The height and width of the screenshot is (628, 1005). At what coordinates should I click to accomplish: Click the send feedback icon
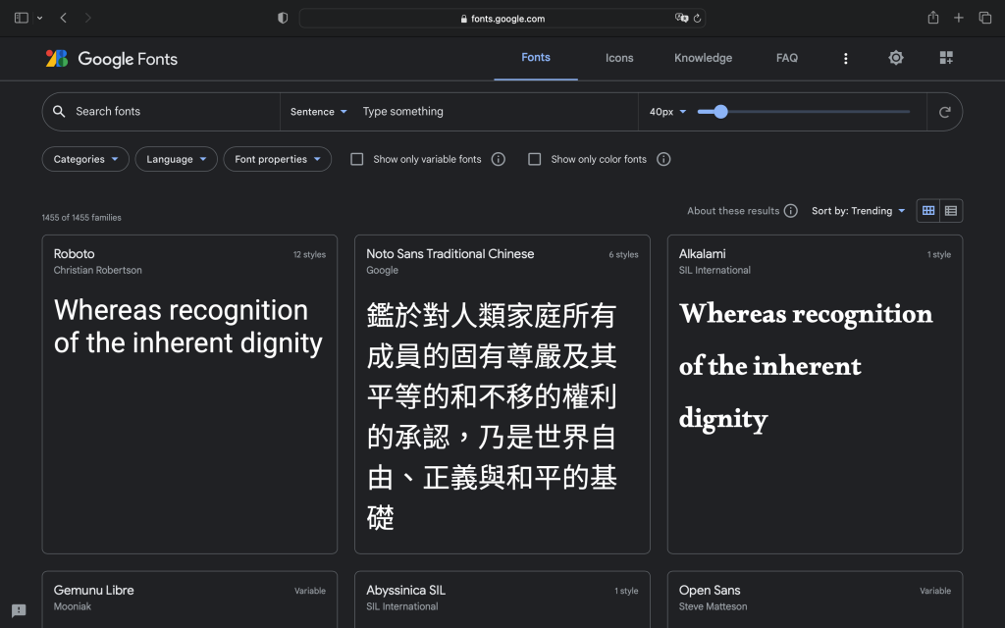point(20,610)
